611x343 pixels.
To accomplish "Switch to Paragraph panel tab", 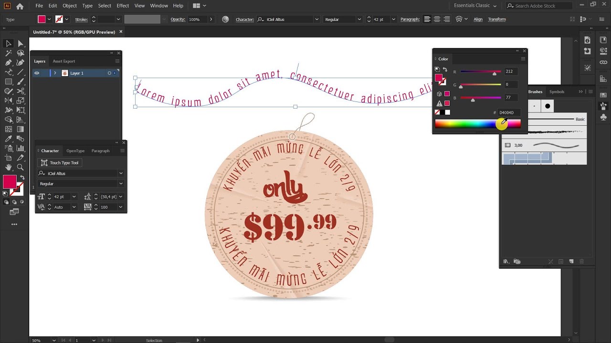I will click(x=100, y=151).
